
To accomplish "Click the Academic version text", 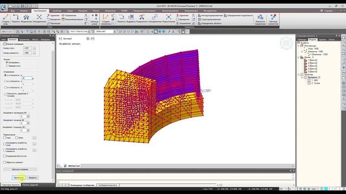I will click(70, 44).
